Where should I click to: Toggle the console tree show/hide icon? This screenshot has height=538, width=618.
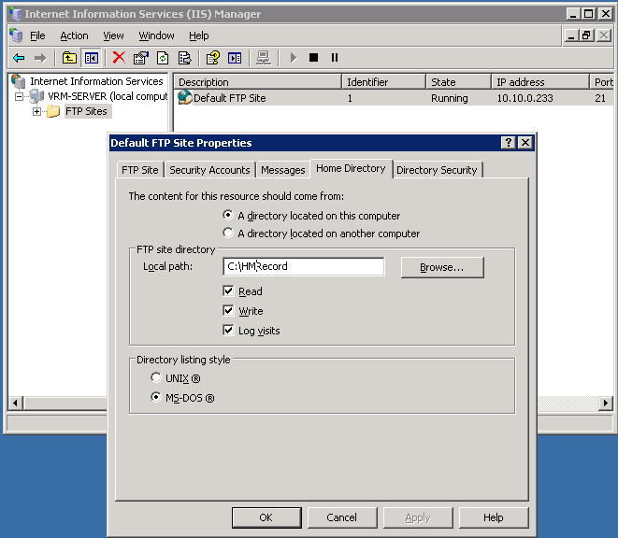pyautogui.click(x=92, y=58)
